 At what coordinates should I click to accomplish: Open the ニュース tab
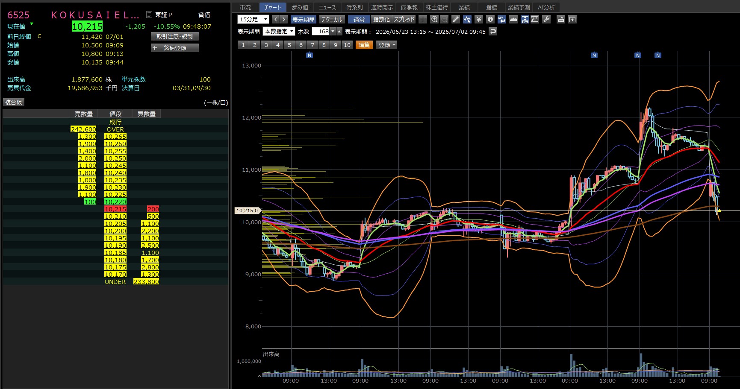[x=327, y=7]
